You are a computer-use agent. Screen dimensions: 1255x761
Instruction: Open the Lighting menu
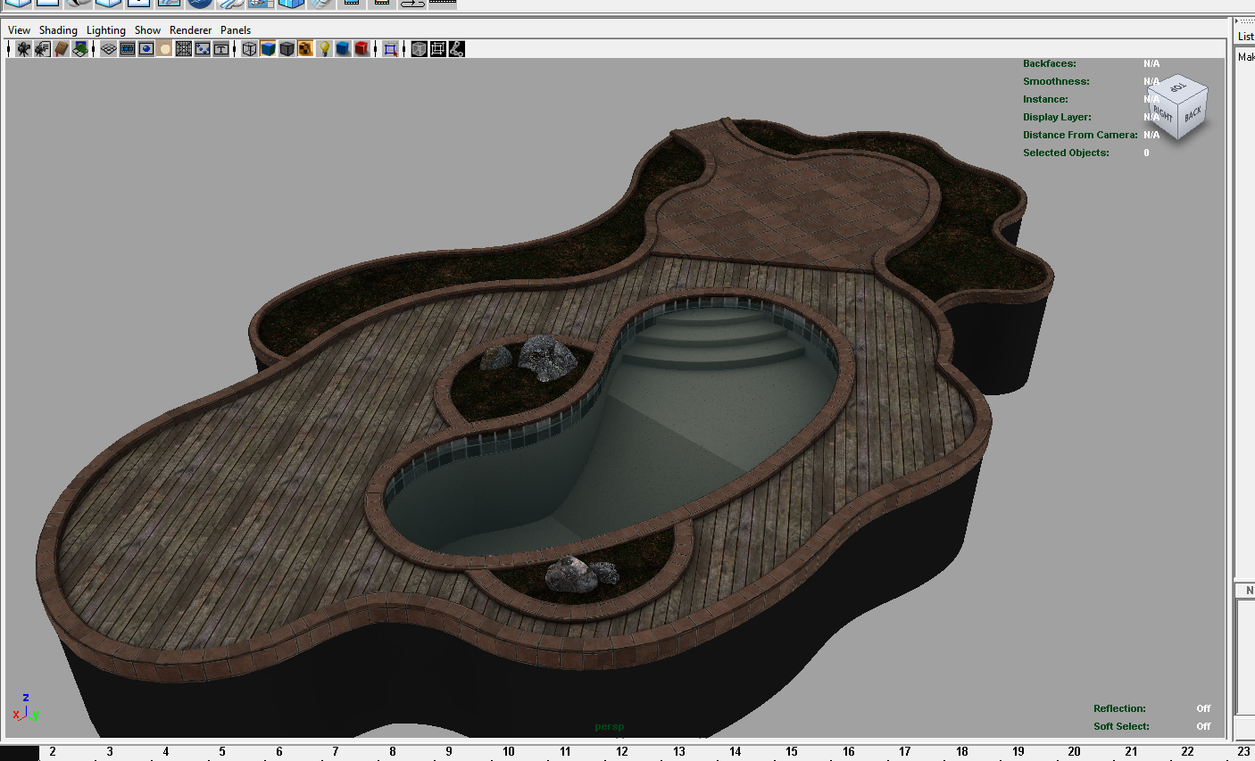tap(105, 30)
